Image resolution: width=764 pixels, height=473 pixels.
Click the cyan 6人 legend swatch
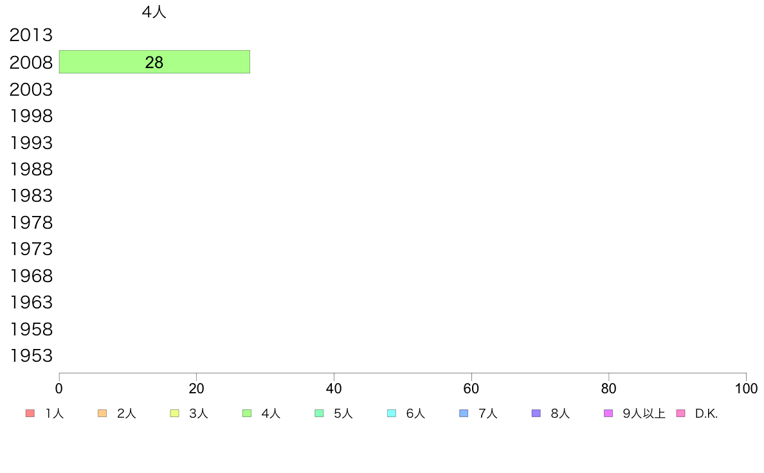pyautogui.click(x=391, y=413)
